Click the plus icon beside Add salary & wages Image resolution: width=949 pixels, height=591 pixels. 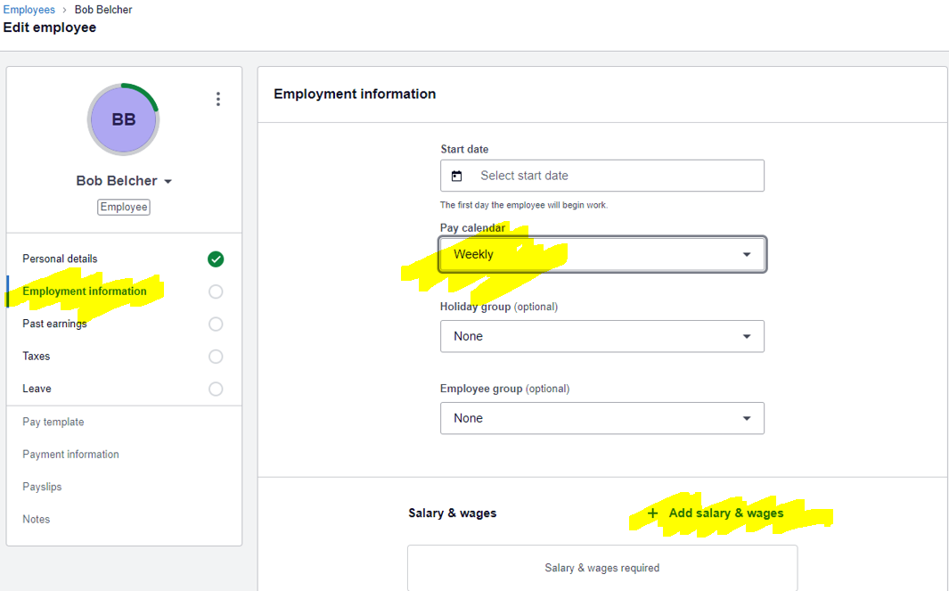[x=653, y=513]
